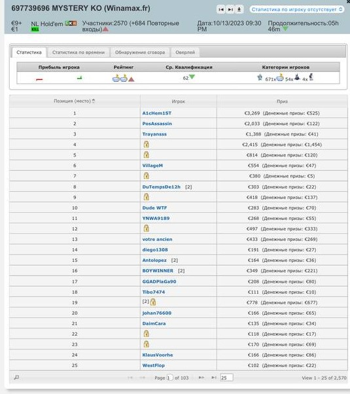Click the lock icon in position 12 row

coord(147,228)
